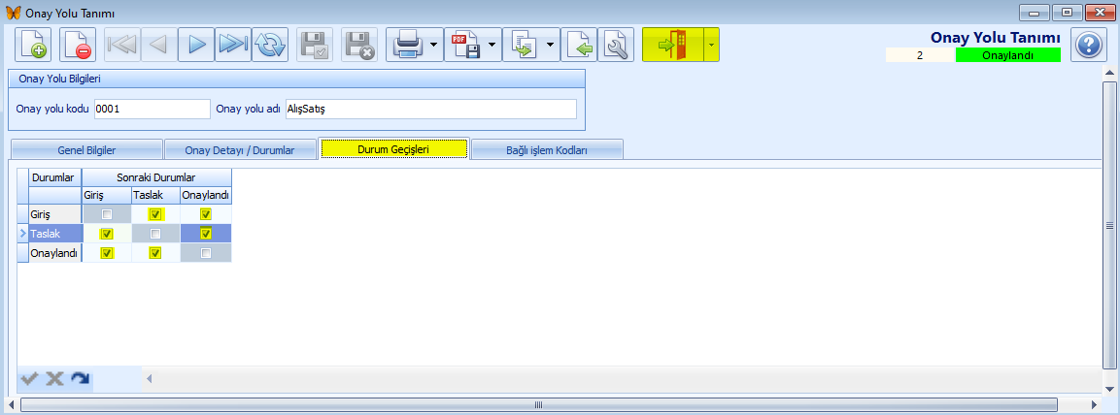Image resolution: width=1120 pixels, height=415 pixels.
Task: Go to the next record
Action: 196,46
